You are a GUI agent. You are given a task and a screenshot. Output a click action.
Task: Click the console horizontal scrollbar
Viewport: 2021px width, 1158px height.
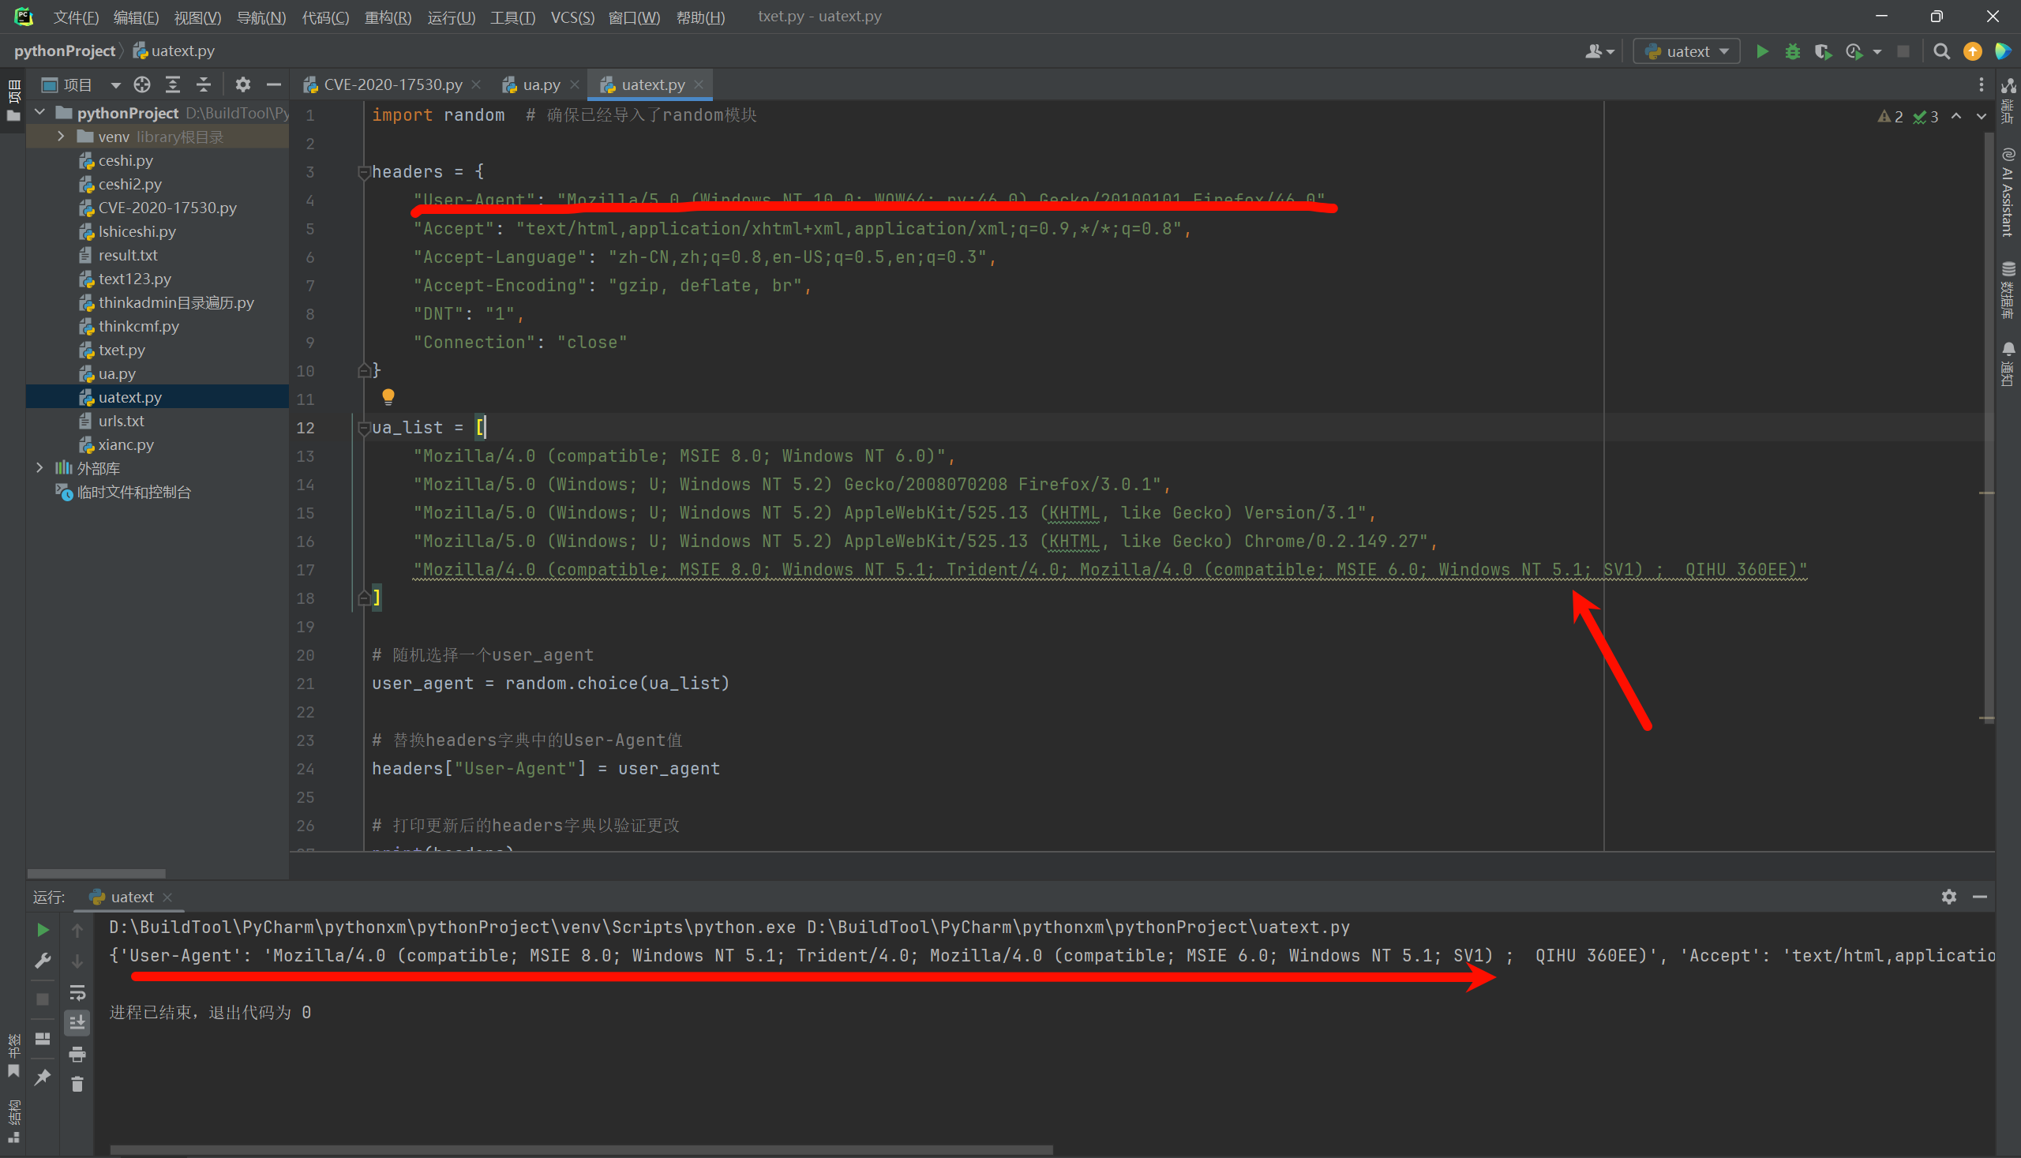tap(580, 1149)
